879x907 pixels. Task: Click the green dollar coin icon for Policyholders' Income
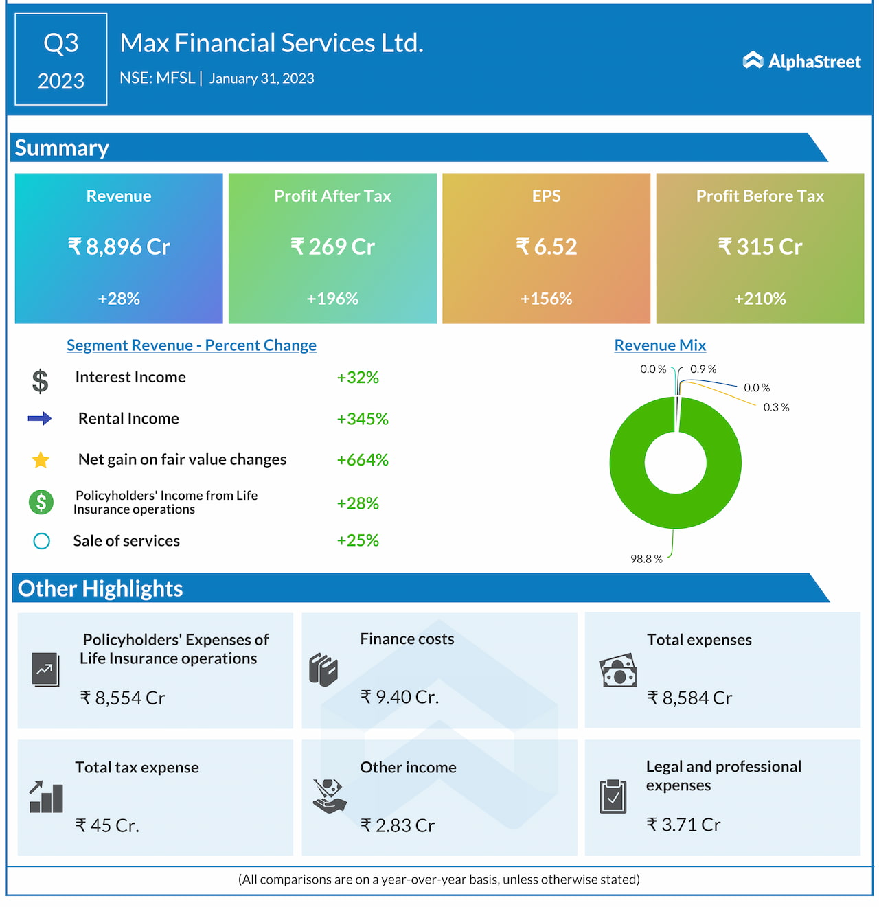point(41,503)
